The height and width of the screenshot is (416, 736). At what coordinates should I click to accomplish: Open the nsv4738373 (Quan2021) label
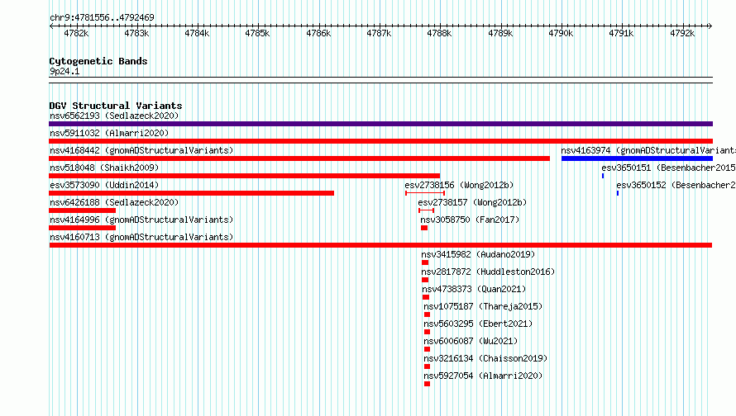pyautogui.click(x=474, y=289)
